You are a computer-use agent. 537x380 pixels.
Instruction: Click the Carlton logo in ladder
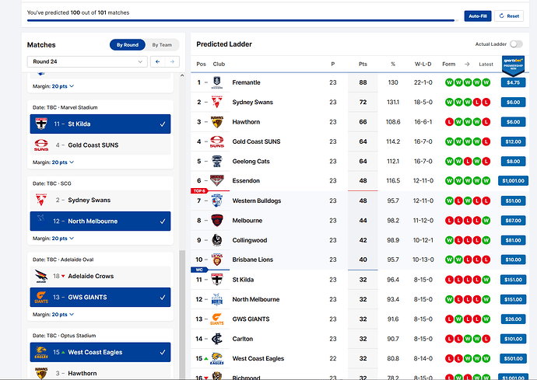(217, 339)
